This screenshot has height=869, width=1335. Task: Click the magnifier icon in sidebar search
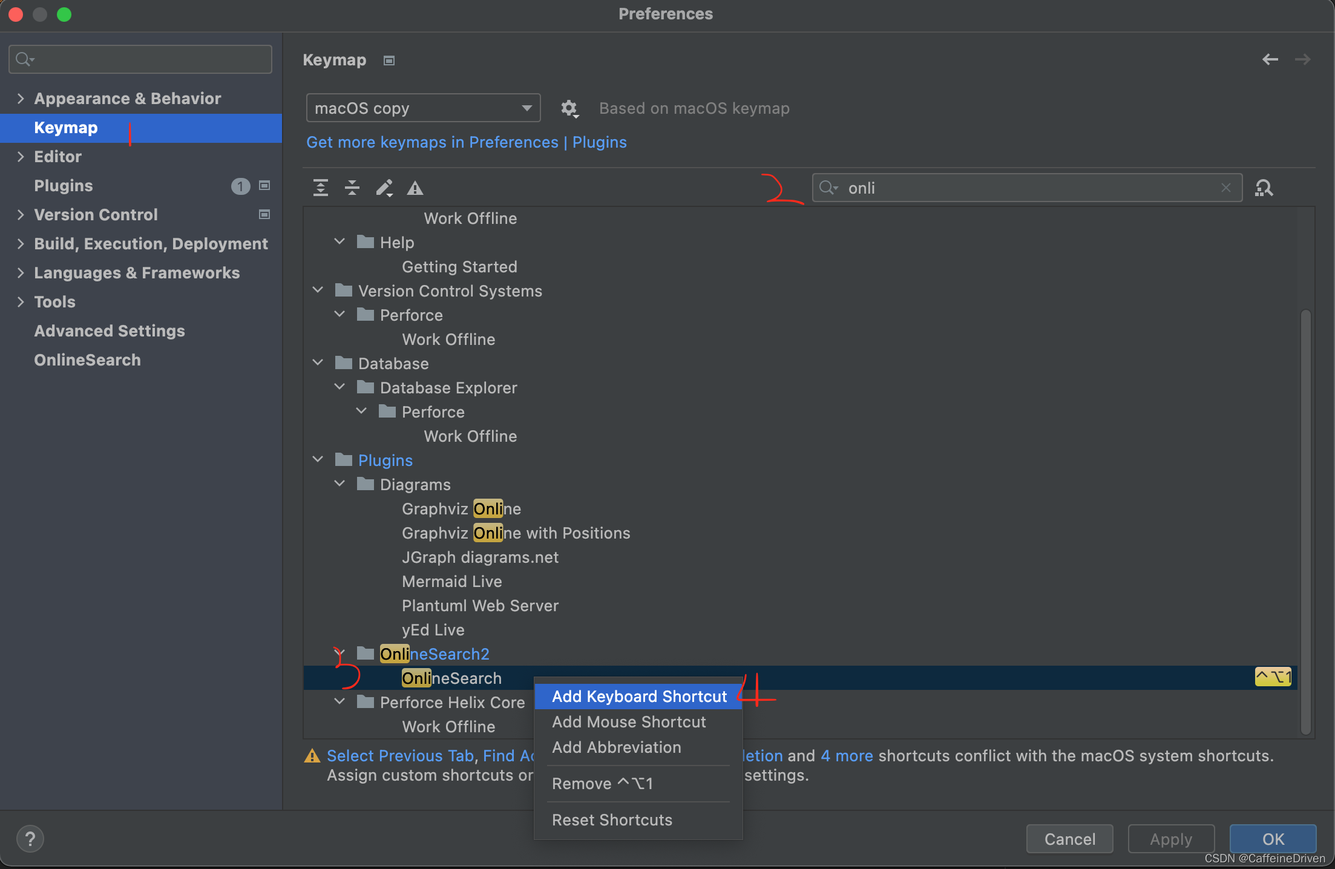pos(25,59)
